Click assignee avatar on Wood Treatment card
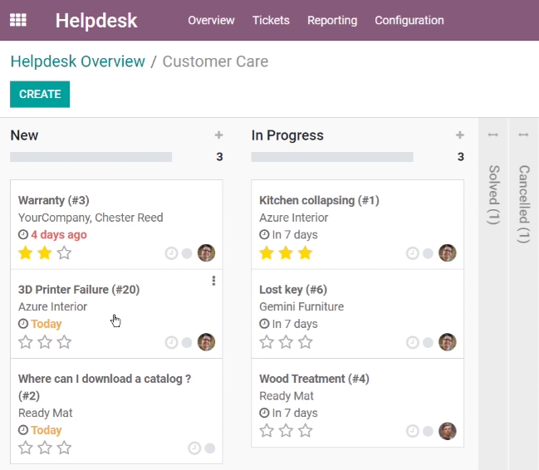The width and height of the screenshot is (539, 470). coord(447,431)
